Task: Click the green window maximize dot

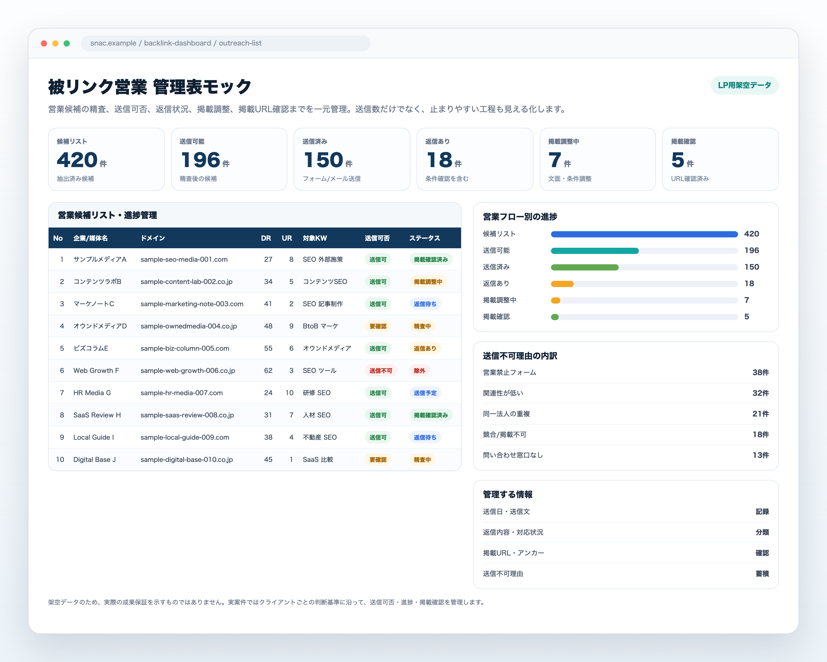Action: pyautogui.click(x=67, y=43)
